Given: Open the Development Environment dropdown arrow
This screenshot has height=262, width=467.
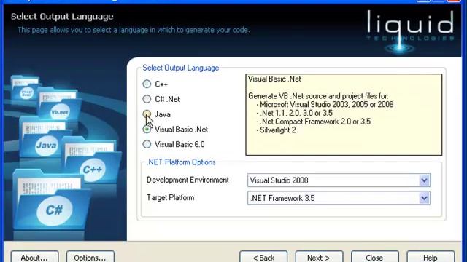Looking at the screenshot, I should tap(425, 180).
